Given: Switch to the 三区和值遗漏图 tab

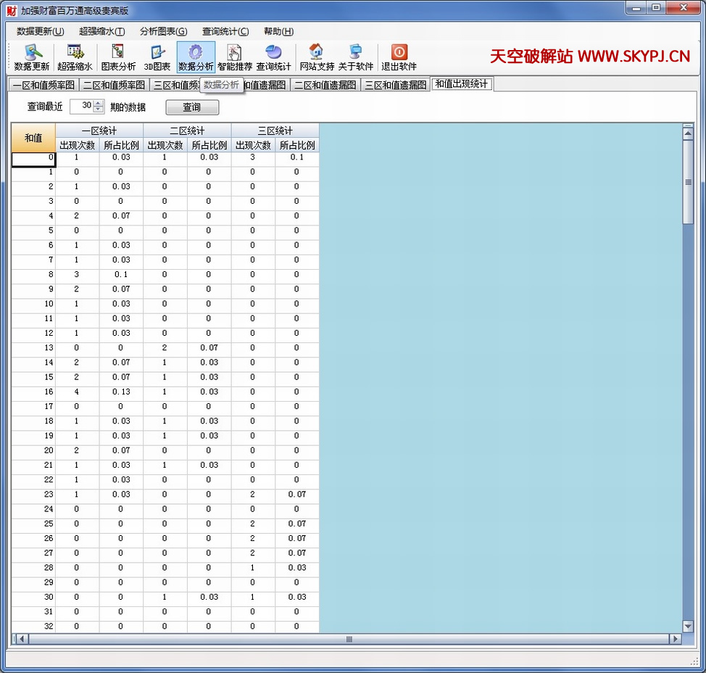Looking at the screenshot, I should pyautogui.click(x=395, y=85).
